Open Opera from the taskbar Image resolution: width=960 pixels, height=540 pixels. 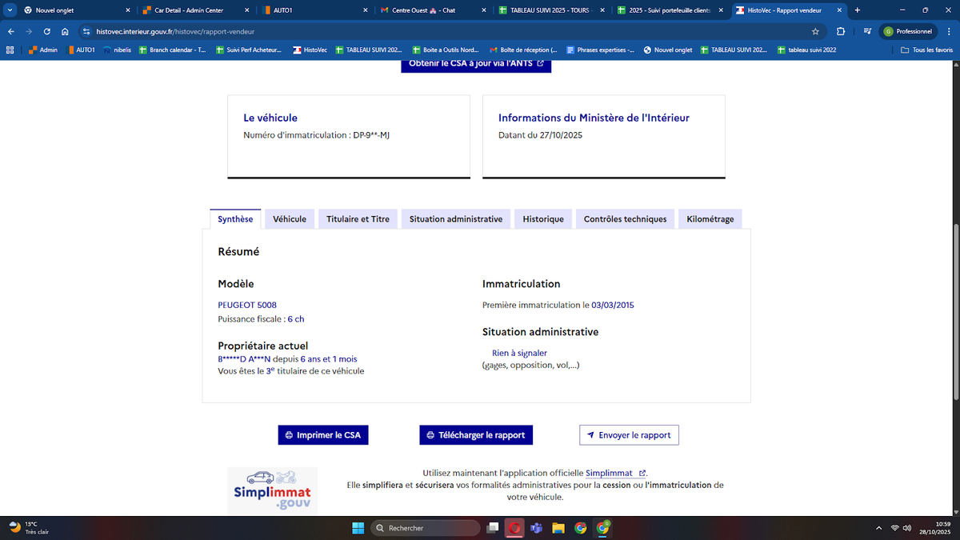tap(515, 528)
